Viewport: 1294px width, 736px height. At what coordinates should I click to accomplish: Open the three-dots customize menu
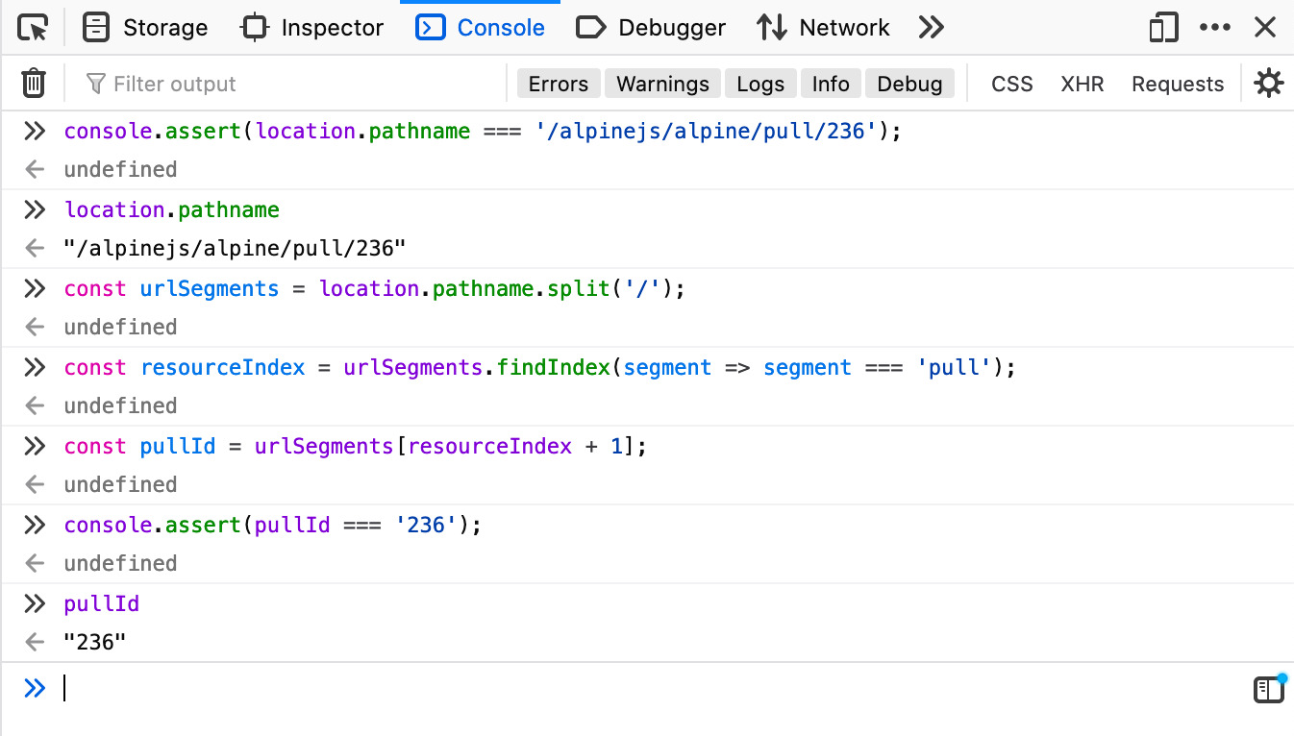1215,28
